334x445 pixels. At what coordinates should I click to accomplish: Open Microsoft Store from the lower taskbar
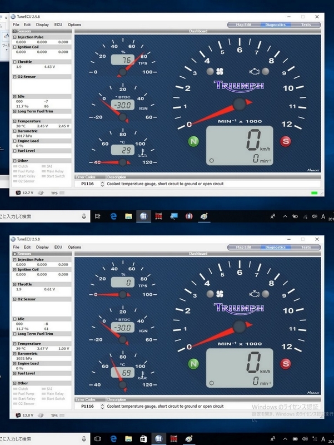tap(143, 439)
